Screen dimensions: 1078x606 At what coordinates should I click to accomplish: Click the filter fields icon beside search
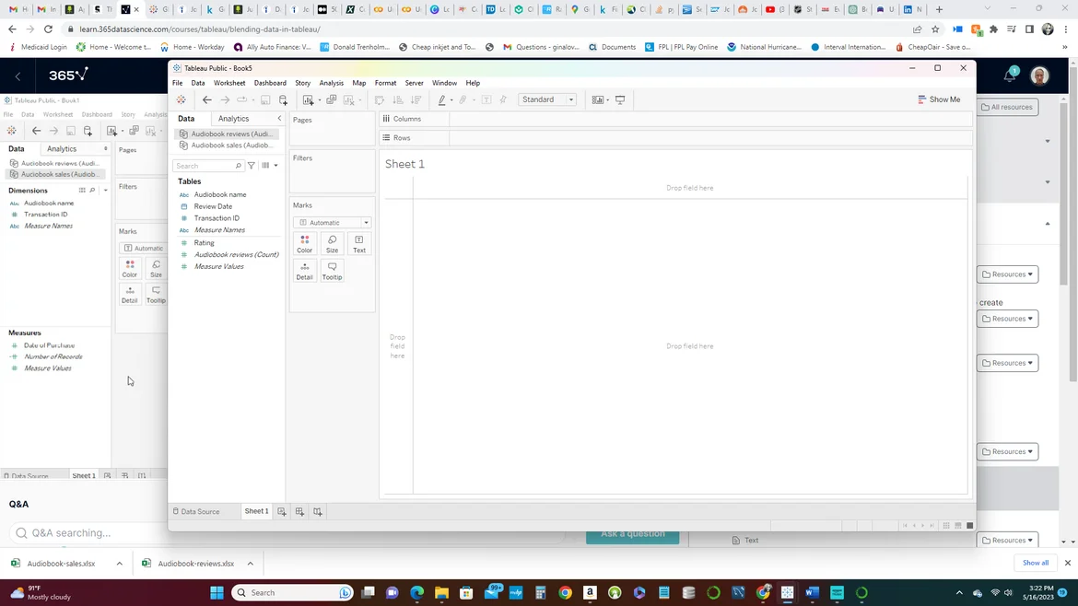[252, 166]
